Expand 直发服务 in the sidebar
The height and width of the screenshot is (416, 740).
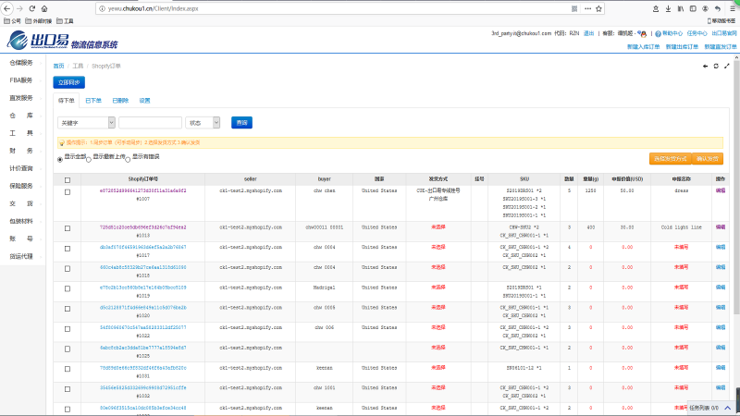(22, 98)
